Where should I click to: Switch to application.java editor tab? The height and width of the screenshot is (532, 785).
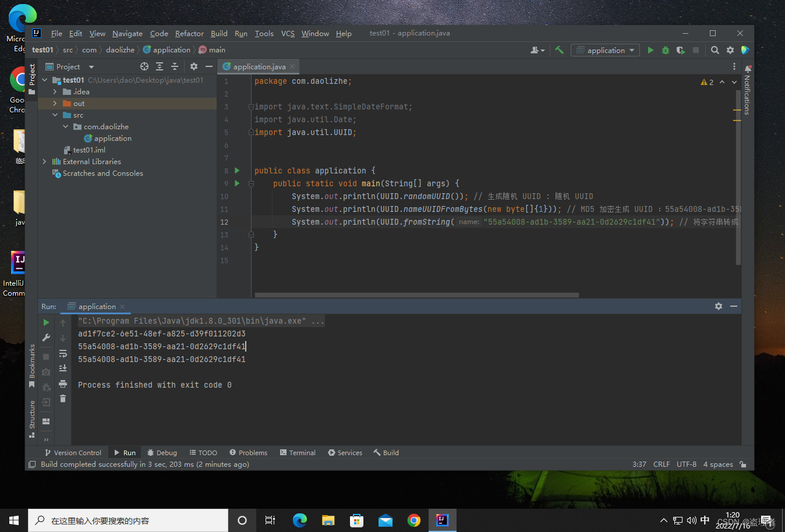tap(259, 66)
